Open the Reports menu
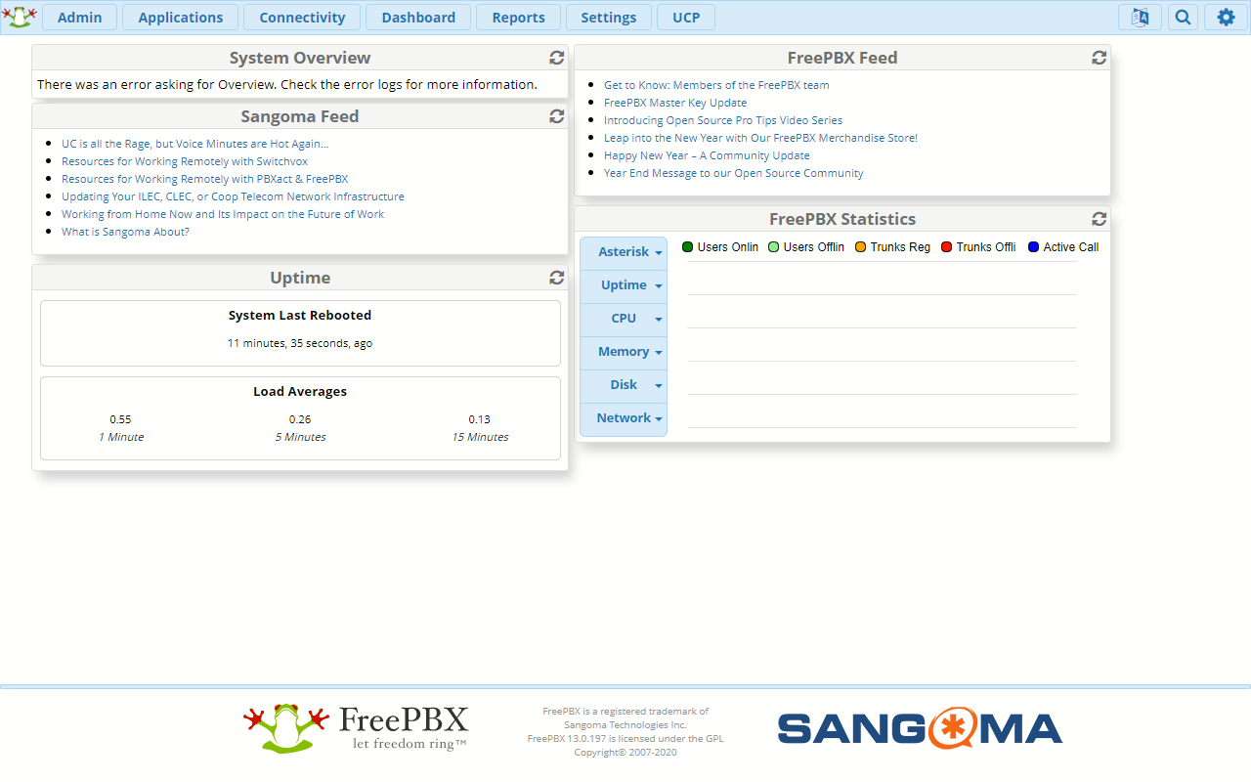The height and width of the screenshot is (782, 1251). tap(518, 17)
